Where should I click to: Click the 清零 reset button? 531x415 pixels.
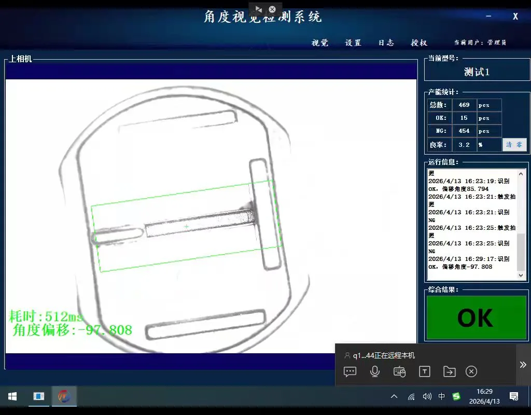514,145
